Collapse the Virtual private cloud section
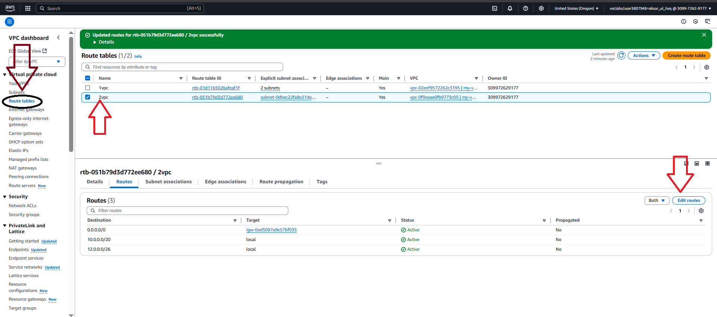Screen dimensions: 717x317 pos(5,75)
